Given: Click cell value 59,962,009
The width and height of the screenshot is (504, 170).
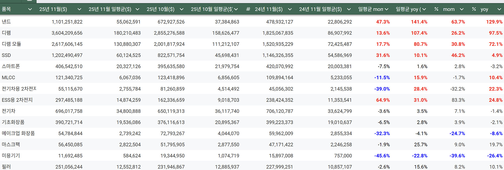Looking at the screenshot, I should click(x=281, y=134).
